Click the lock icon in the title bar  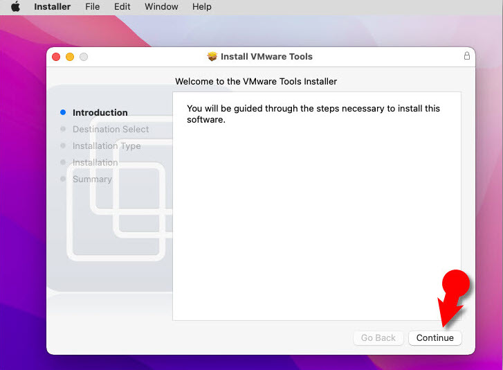[x=466, y=56]
